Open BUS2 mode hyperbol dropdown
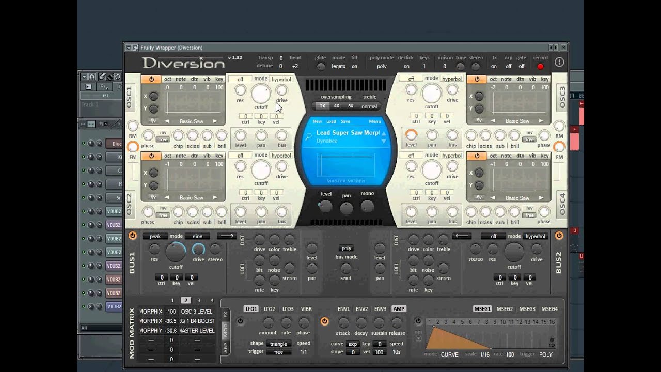Image resolution: width=661 pixels, height=372 pixels. pyautogui.click(x=535, y=236)
